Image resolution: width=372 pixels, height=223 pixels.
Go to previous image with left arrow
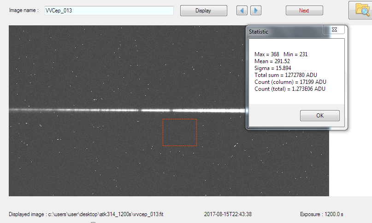[x=242, y=11]
